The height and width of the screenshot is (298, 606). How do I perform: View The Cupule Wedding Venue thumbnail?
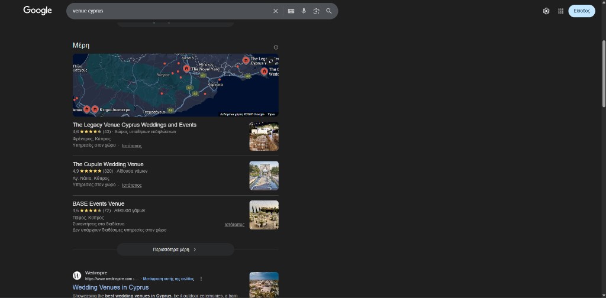pyautogui.click(x=264, y=176)
